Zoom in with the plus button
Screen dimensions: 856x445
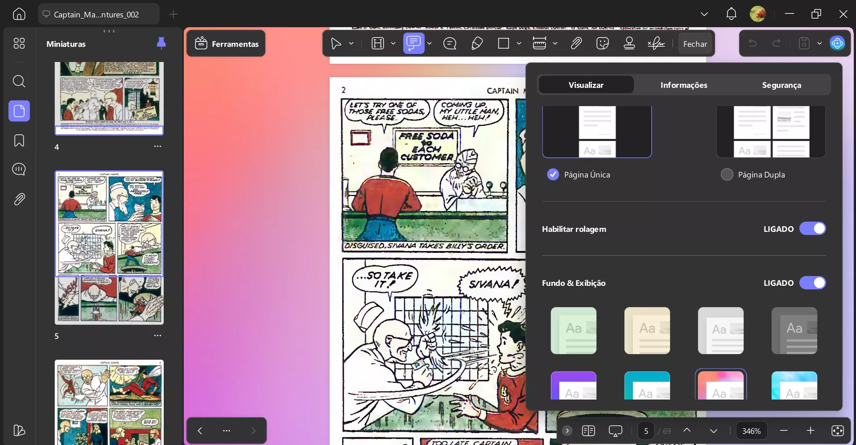811,430
